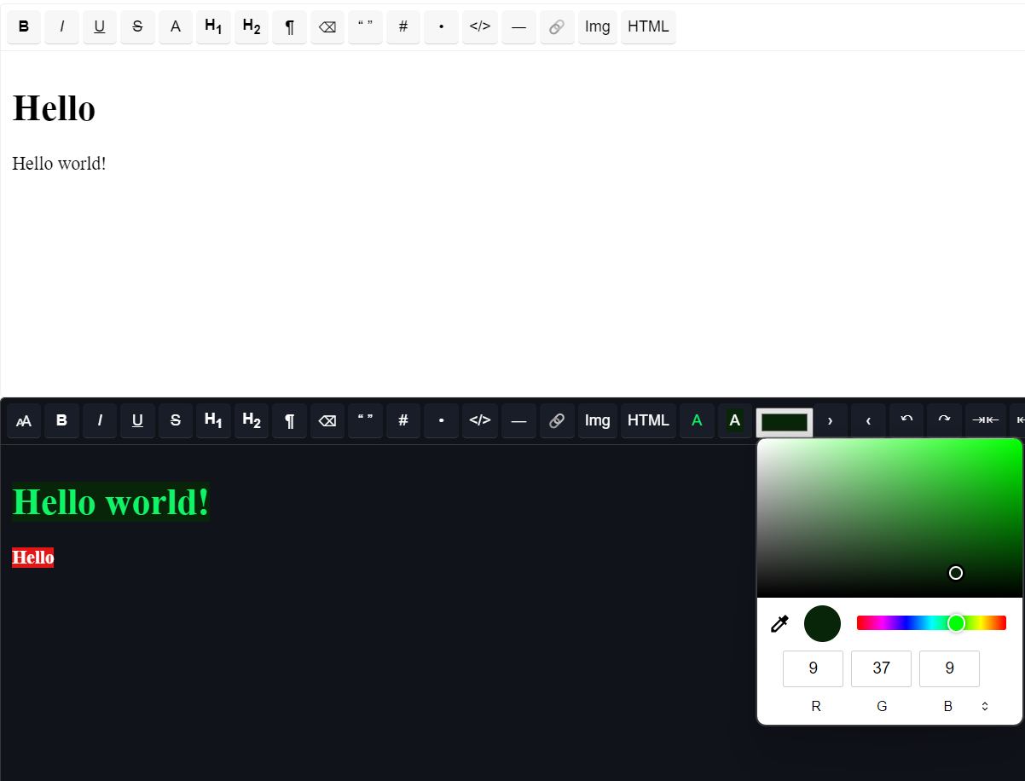Toggle Italic in the dark editor toolbar
Screen dimensions: 1025x781
tap(100, 421)
